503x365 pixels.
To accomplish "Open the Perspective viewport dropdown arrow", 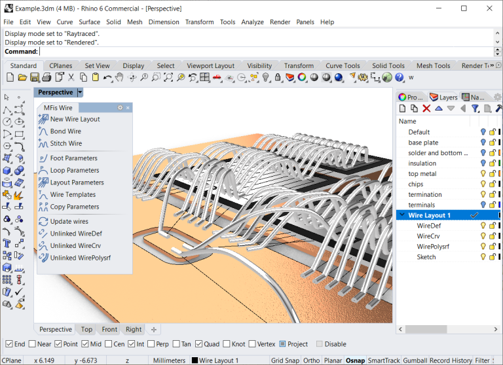I will click(80, 92).
